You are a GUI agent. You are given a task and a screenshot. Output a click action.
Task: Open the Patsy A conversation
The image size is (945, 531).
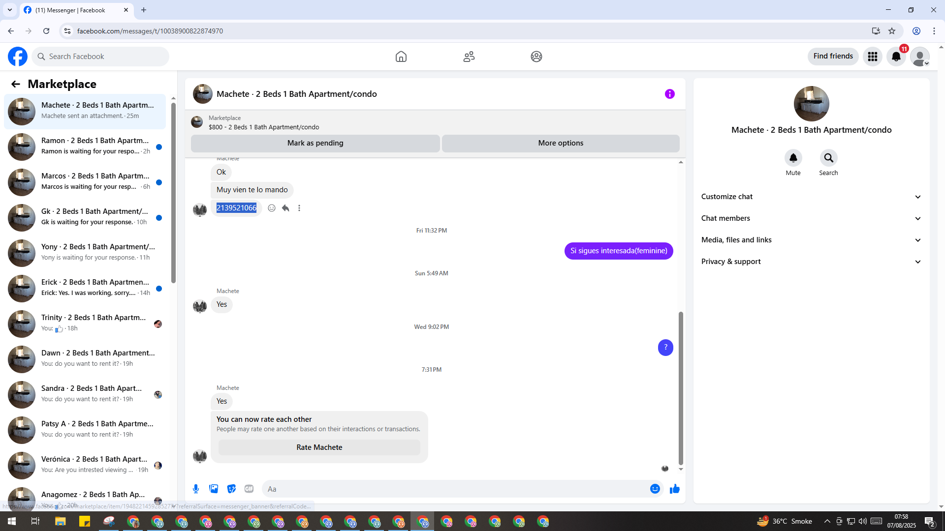tap(85, 430)
